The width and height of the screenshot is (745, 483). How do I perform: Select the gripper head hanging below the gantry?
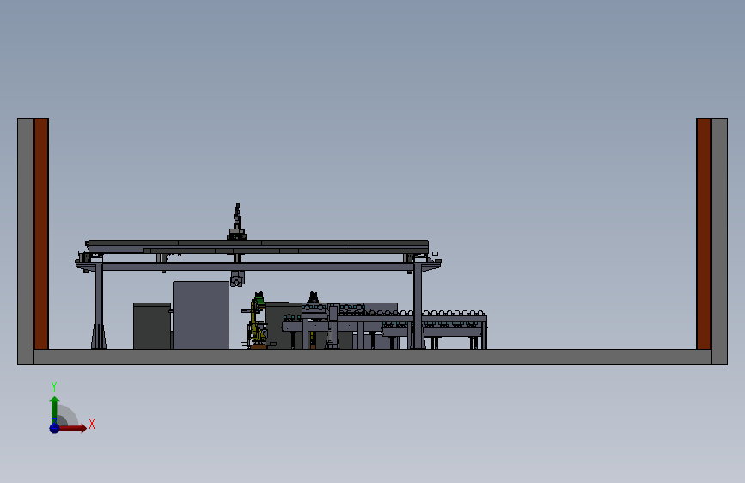[237, 278]
